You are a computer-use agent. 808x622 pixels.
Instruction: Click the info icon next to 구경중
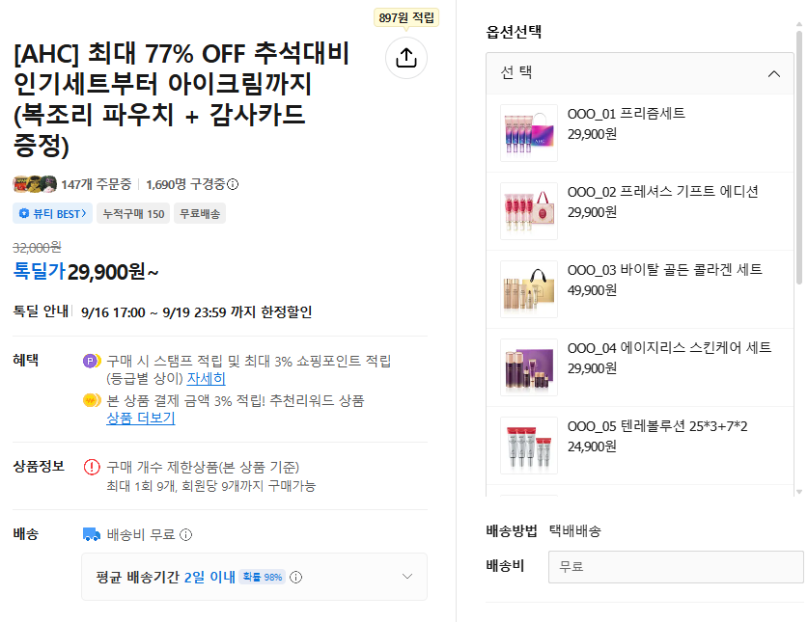(233, 184)
